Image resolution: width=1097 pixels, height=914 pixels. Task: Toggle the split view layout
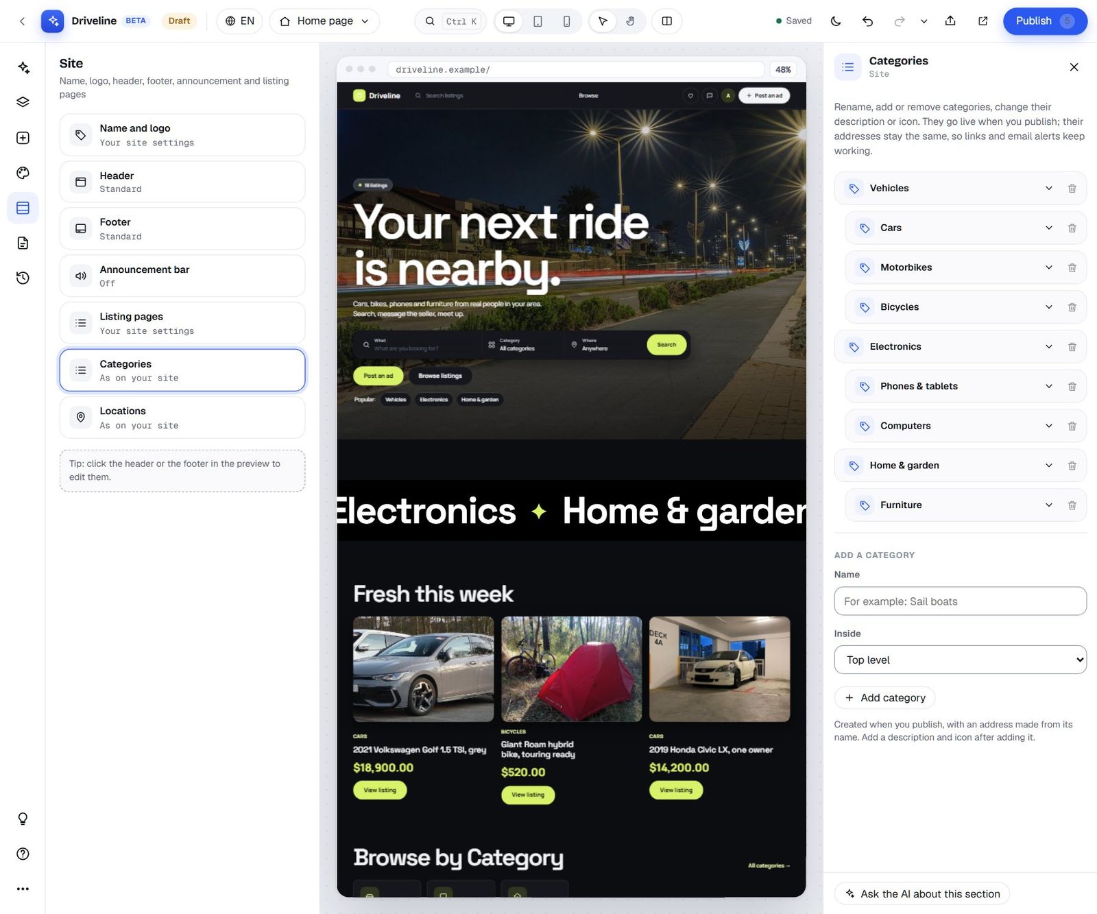click(x=666, y=21)
